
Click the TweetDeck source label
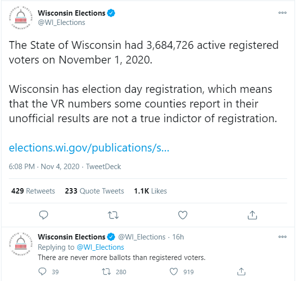point(103,167)
